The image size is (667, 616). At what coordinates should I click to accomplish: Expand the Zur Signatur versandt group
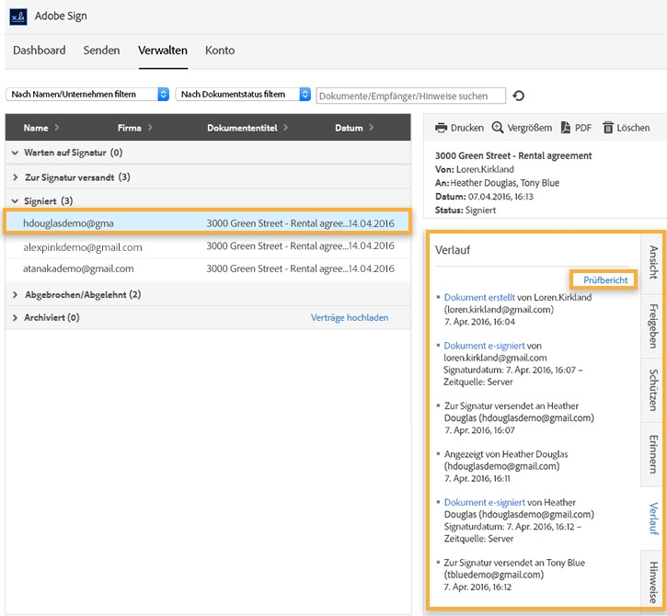pyautogui.click(x=15, y=177)
